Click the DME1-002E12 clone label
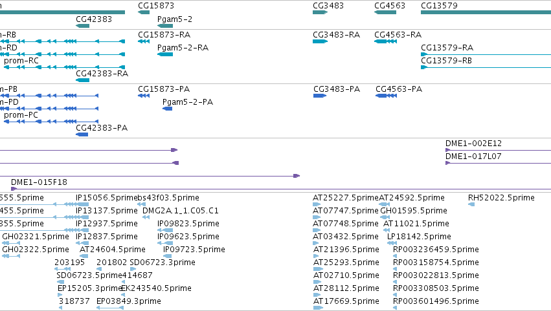 473,144
